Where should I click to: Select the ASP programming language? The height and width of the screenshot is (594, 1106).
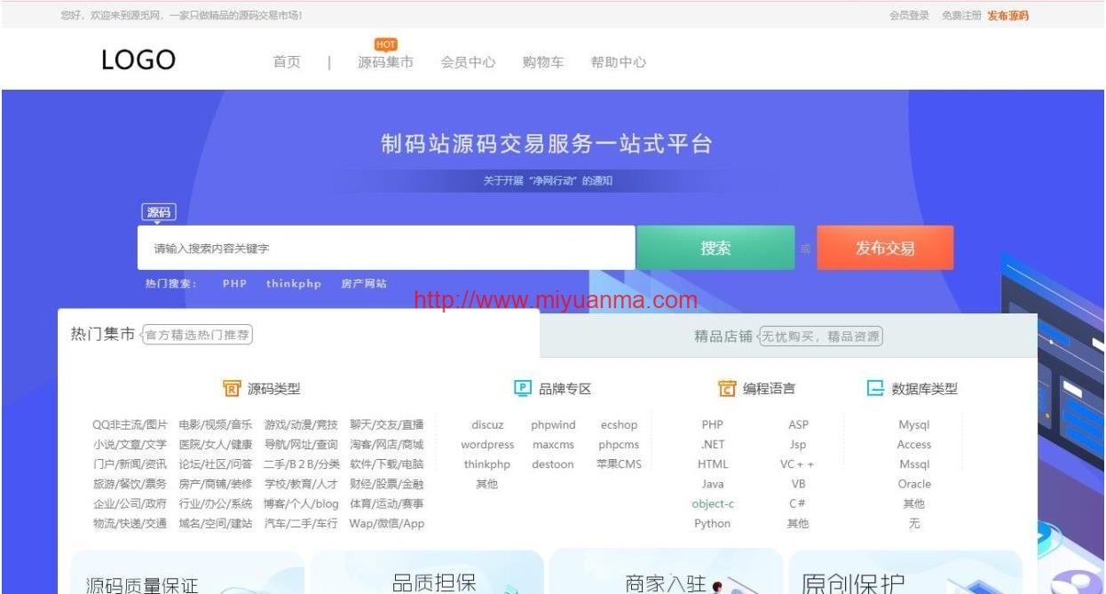(798, 424)
